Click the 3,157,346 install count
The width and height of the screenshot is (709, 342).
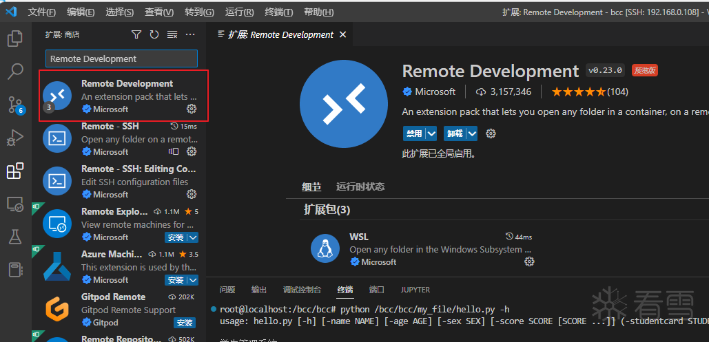(x=504, y=92)
